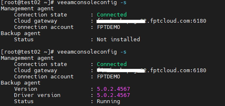The width and height of the screenshot is (225, 106).
Task: Click the first "Management agent" heading
Action: pyautogui.click(x=27, y=8)
